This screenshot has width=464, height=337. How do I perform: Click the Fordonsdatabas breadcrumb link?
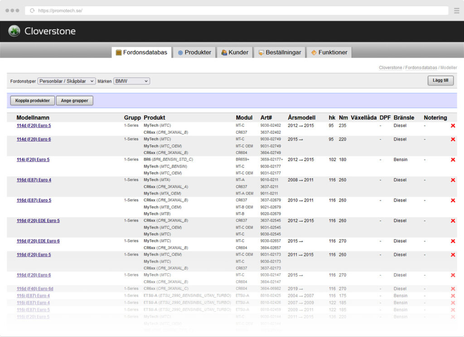coord(421,68)
